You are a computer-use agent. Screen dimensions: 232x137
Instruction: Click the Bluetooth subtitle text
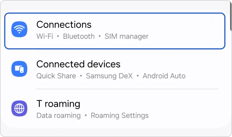79,36
